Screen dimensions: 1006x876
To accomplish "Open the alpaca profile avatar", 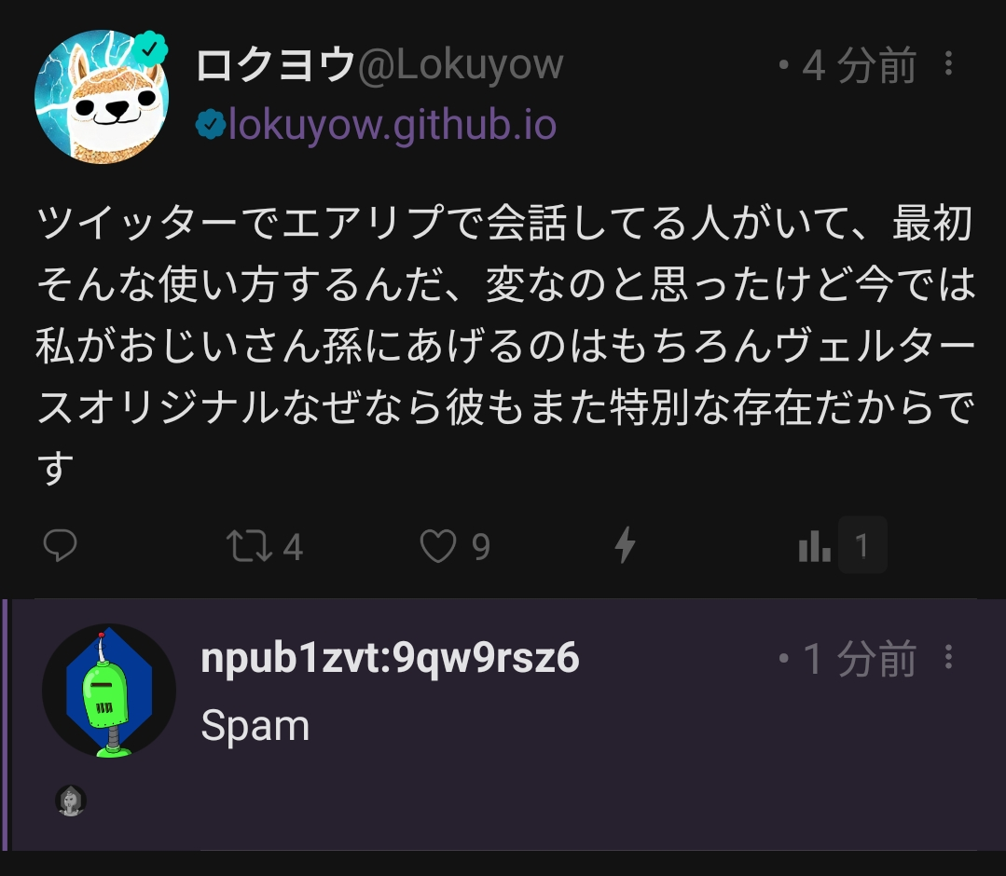I will (102, 97).
